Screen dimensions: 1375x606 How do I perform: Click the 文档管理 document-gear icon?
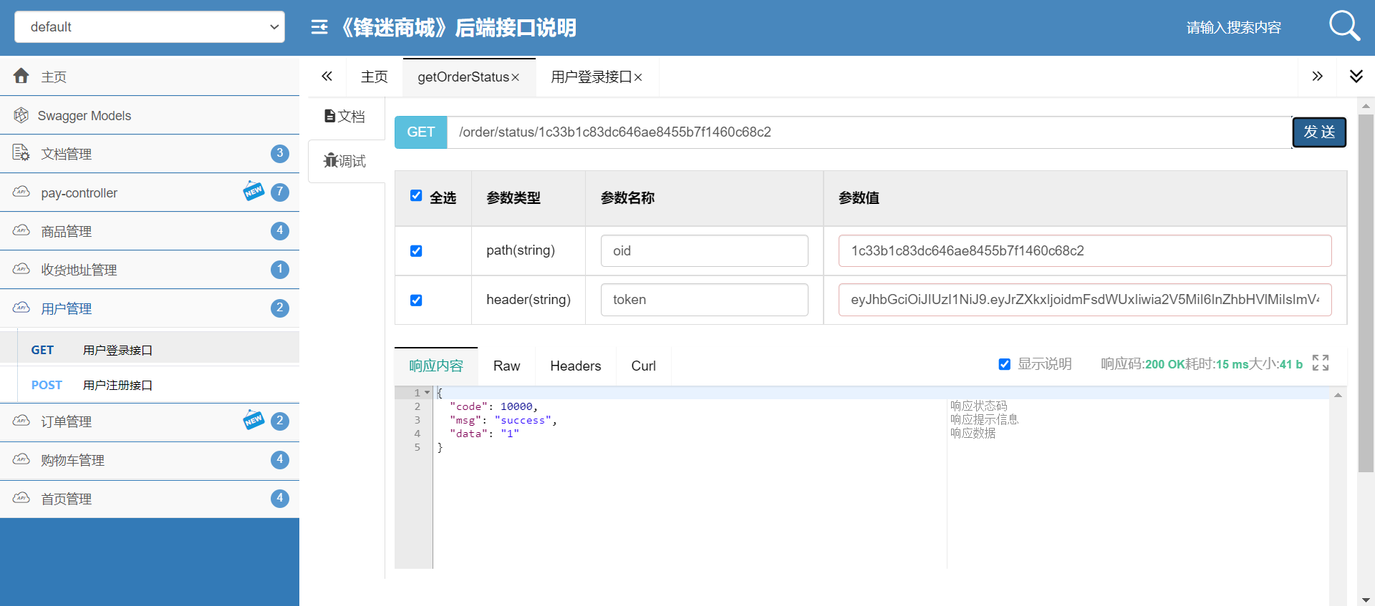(x=21, y=153)
